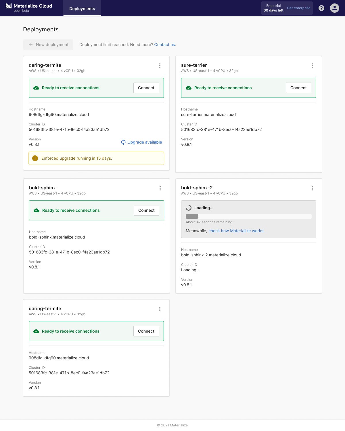
Task: Click Ready to receive connections on sure-terrier
Action: coord(223,88)
